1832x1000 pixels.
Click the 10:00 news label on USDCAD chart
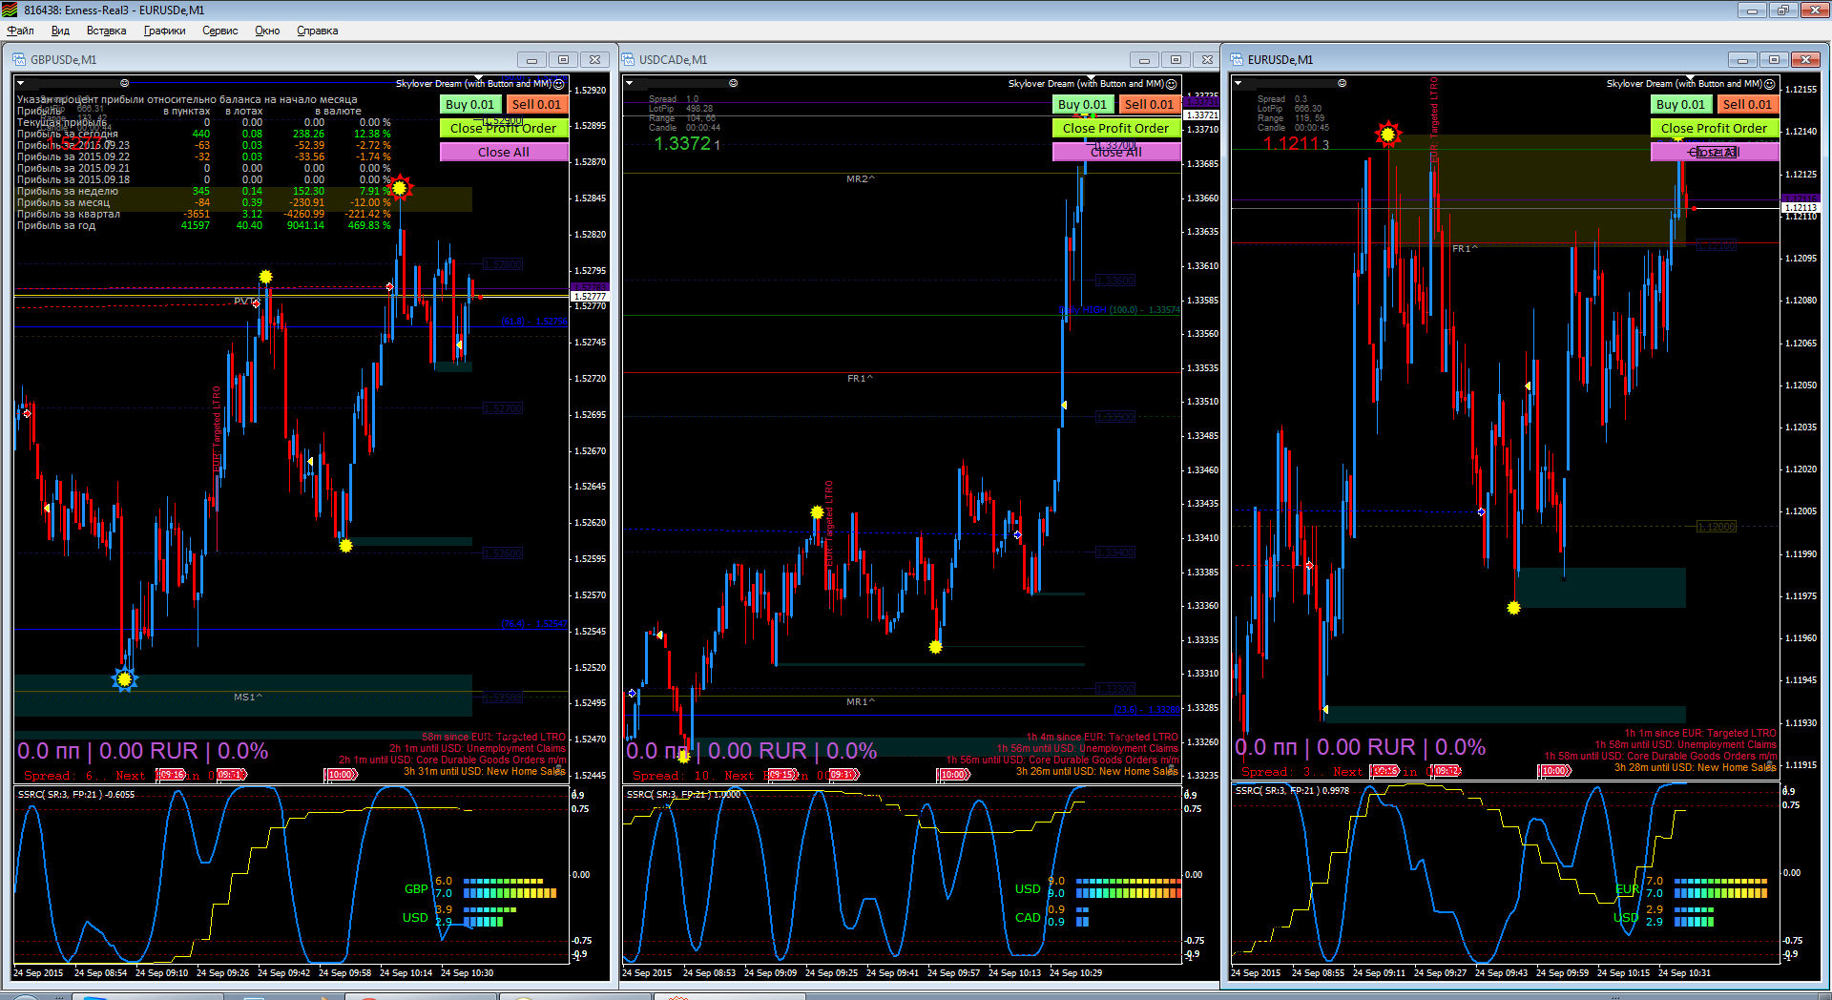point(954,775)
